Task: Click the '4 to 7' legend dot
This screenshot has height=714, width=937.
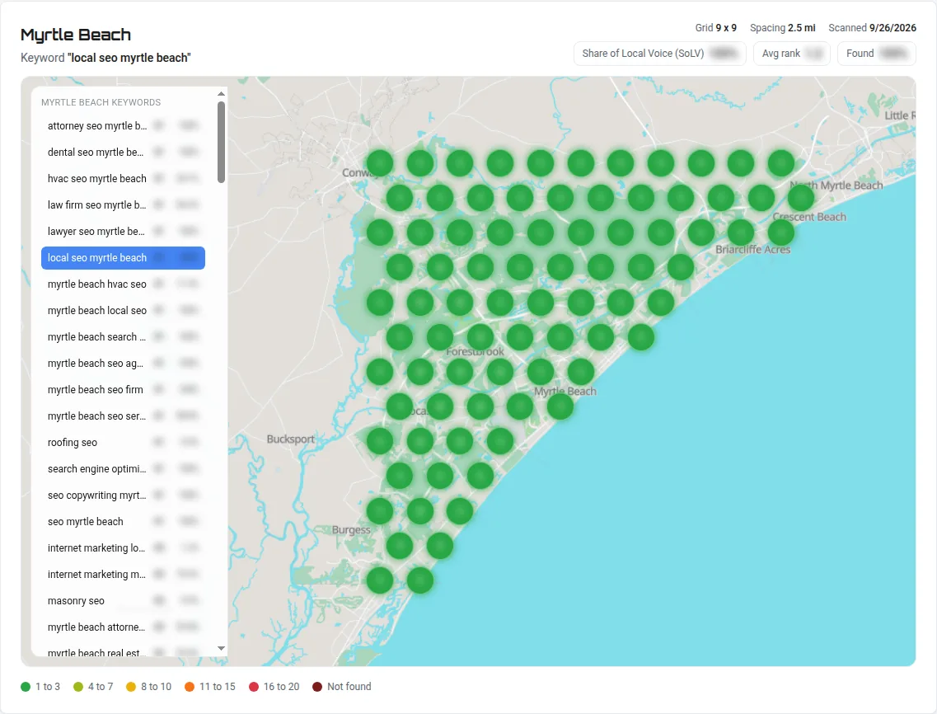Action: pyautogui.click(x=78, y=687)
